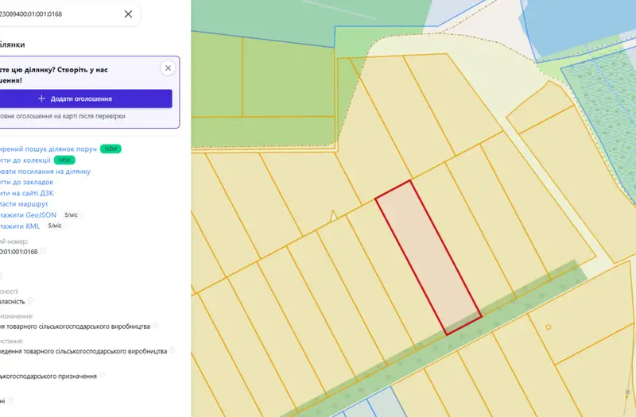Dismiss the listing promotion card
The height and width of the screenshot is (417, 636).
tap(168, 68)
